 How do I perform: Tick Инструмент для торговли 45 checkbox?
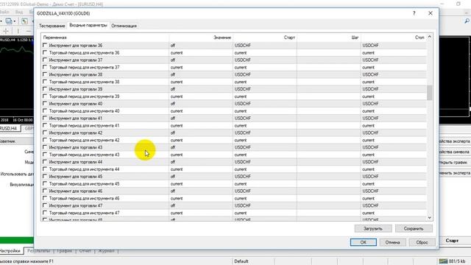45,177
